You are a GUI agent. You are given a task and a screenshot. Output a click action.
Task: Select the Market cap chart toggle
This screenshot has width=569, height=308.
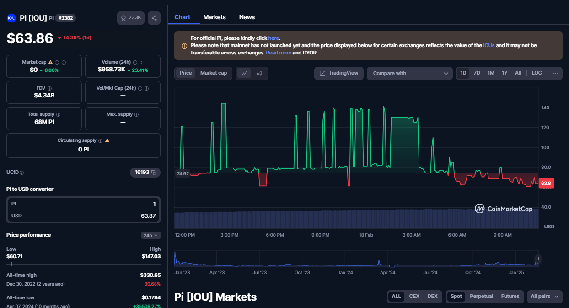tap(214, 73)
